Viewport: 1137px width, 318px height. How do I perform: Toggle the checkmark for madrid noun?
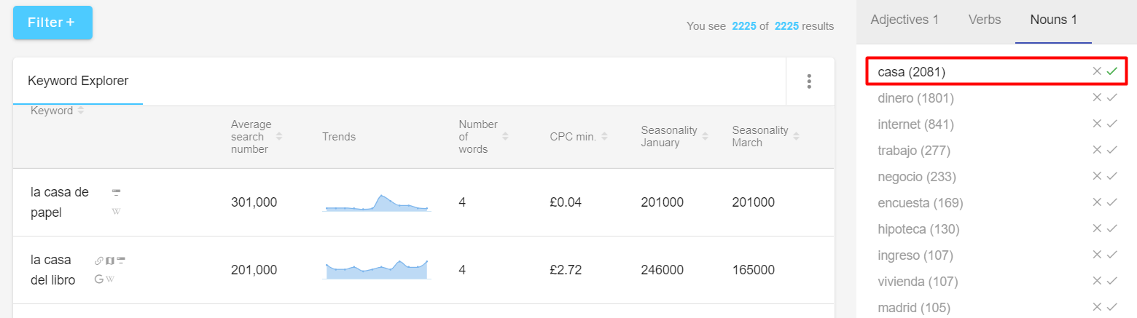pyautogui.click(x=1111, y=307)
